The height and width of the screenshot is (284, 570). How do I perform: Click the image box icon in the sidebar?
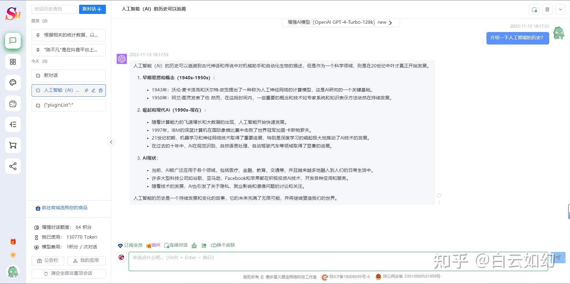[13, 104]
